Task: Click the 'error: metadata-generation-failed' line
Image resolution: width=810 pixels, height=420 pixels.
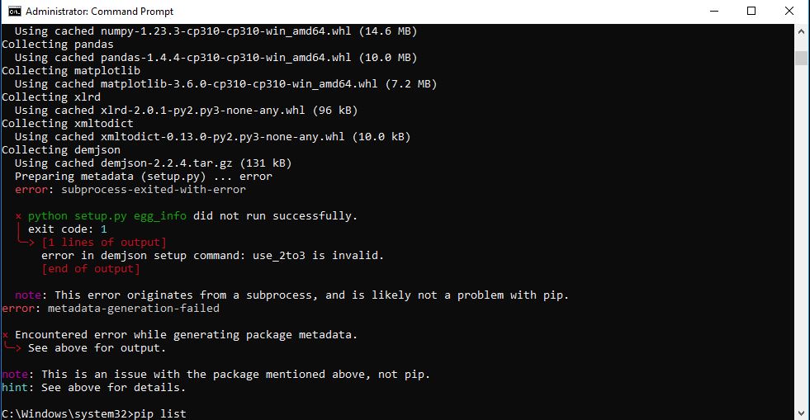Action: (111, 308)
